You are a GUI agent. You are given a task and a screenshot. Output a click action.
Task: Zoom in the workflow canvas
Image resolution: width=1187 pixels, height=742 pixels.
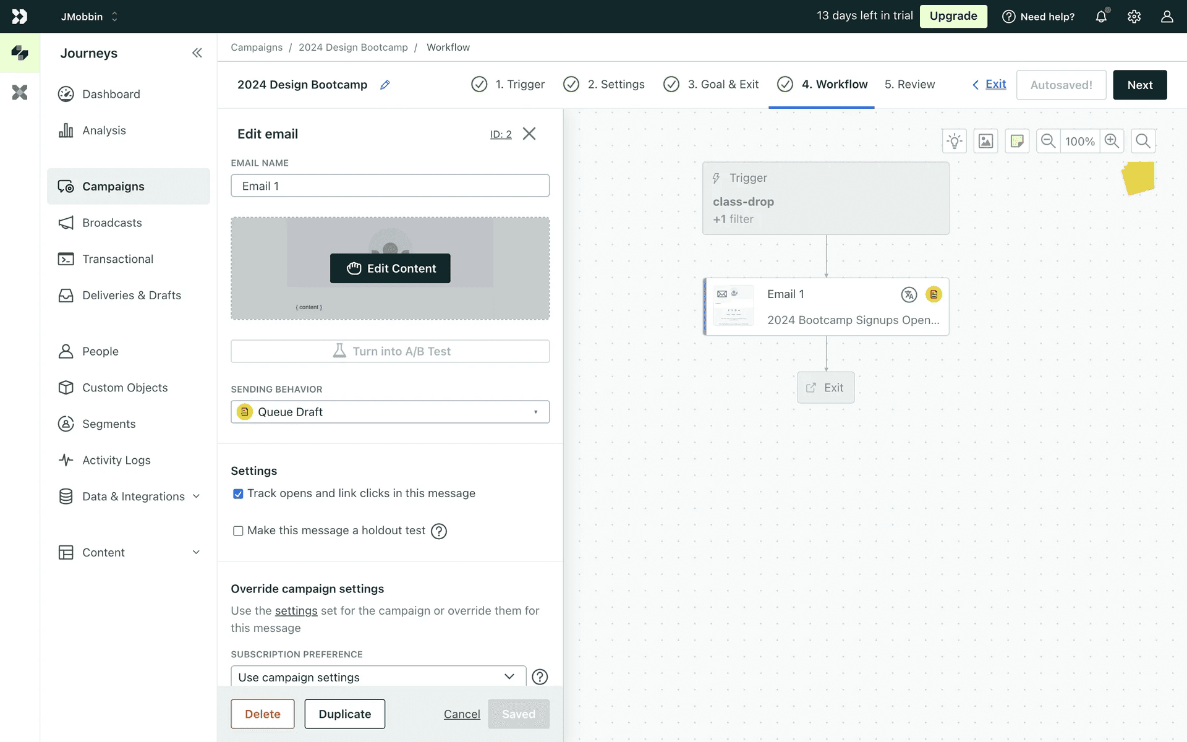1112,141
